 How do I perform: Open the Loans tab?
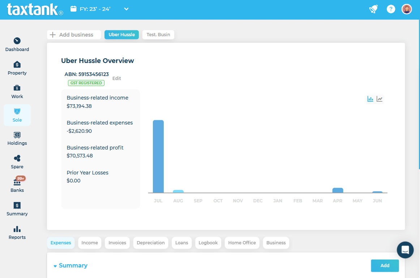[x=181, y=243]
